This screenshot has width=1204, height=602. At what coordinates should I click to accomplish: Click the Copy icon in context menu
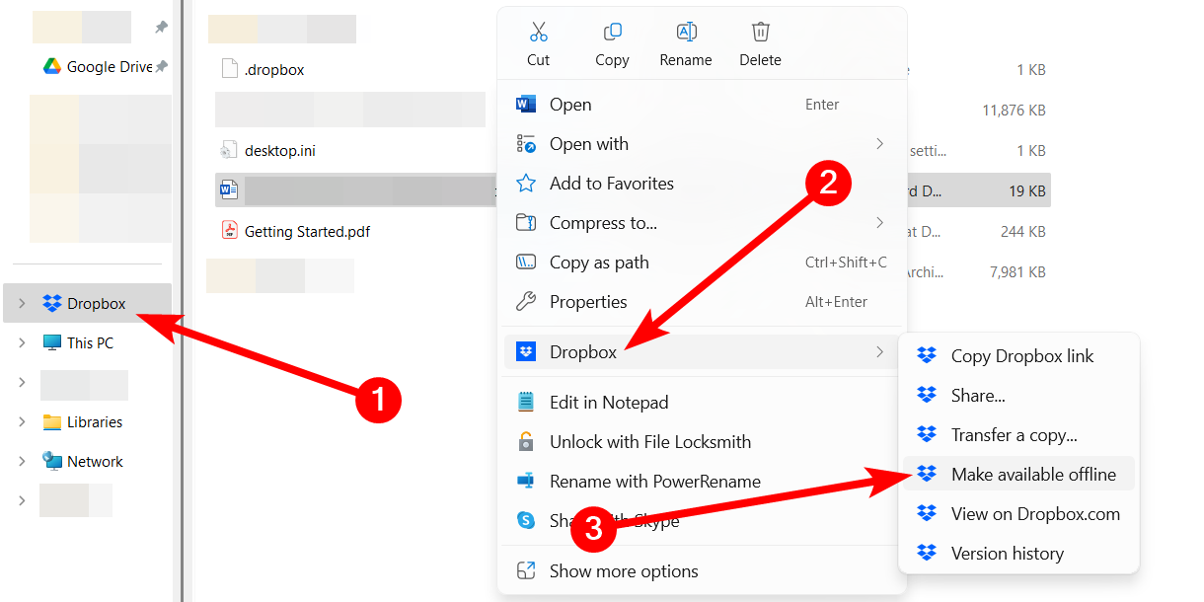pyautogui.click(x=612, y=32)
